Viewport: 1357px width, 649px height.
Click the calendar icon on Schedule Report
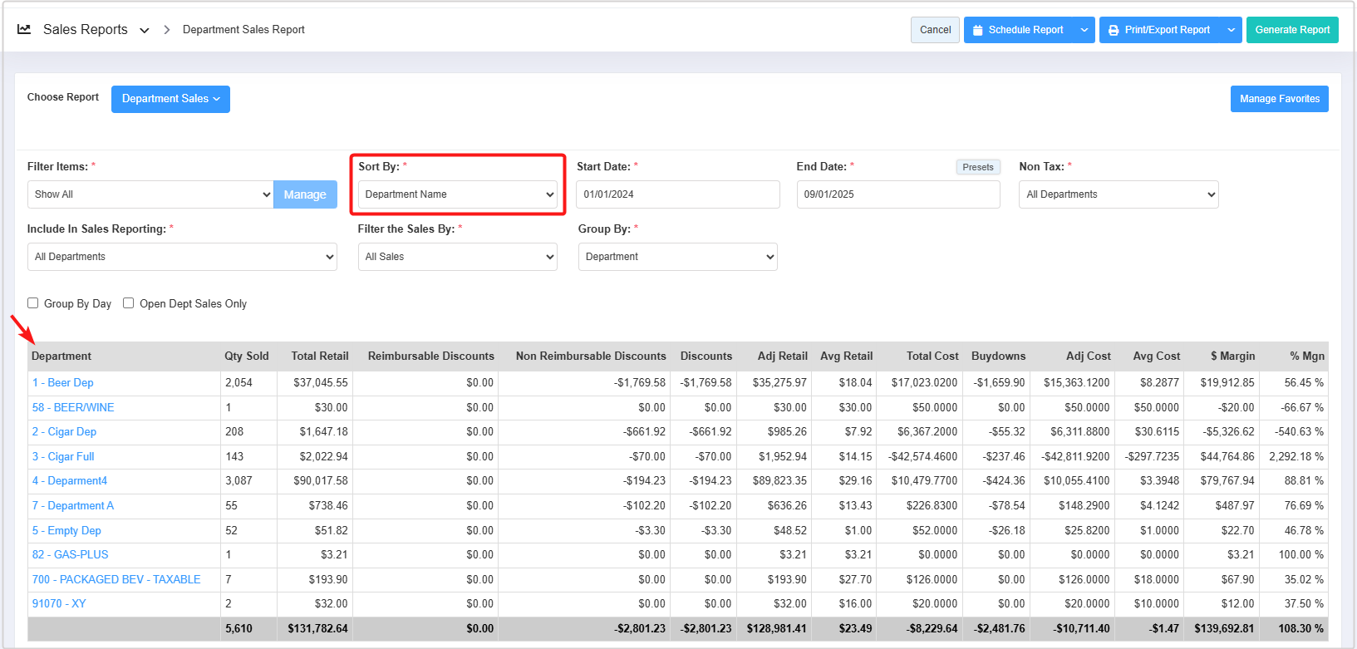click(978, 30)
